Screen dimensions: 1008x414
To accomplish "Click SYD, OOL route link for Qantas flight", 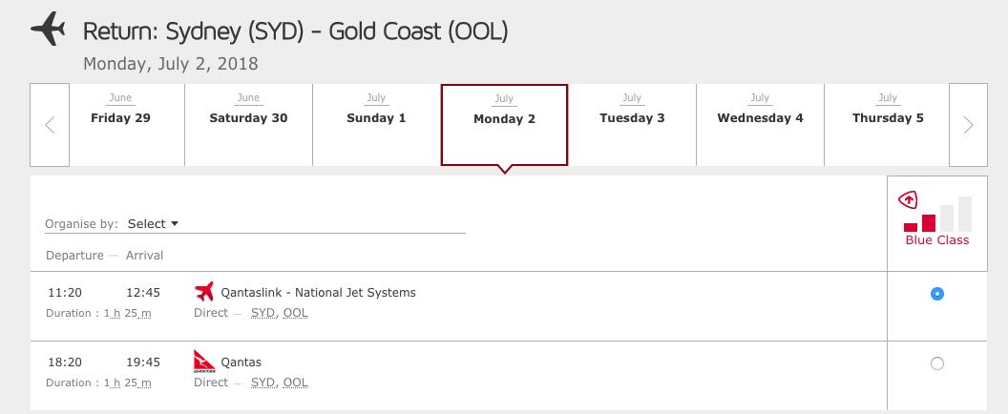I will (x=280, y=383).
